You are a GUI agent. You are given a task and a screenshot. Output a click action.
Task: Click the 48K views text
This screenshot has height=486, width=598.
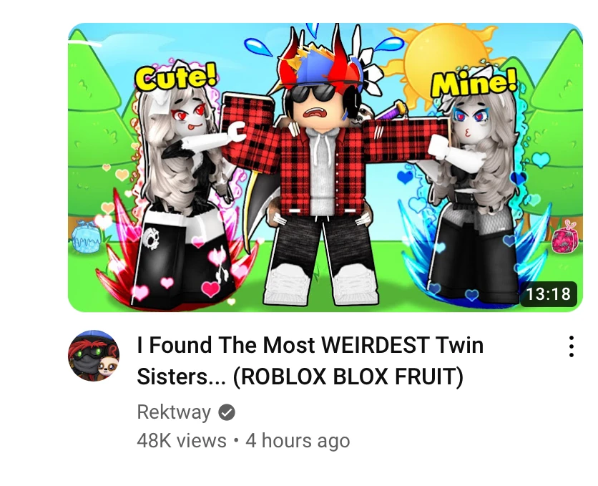pyautogui.click(x=182, y=441)
